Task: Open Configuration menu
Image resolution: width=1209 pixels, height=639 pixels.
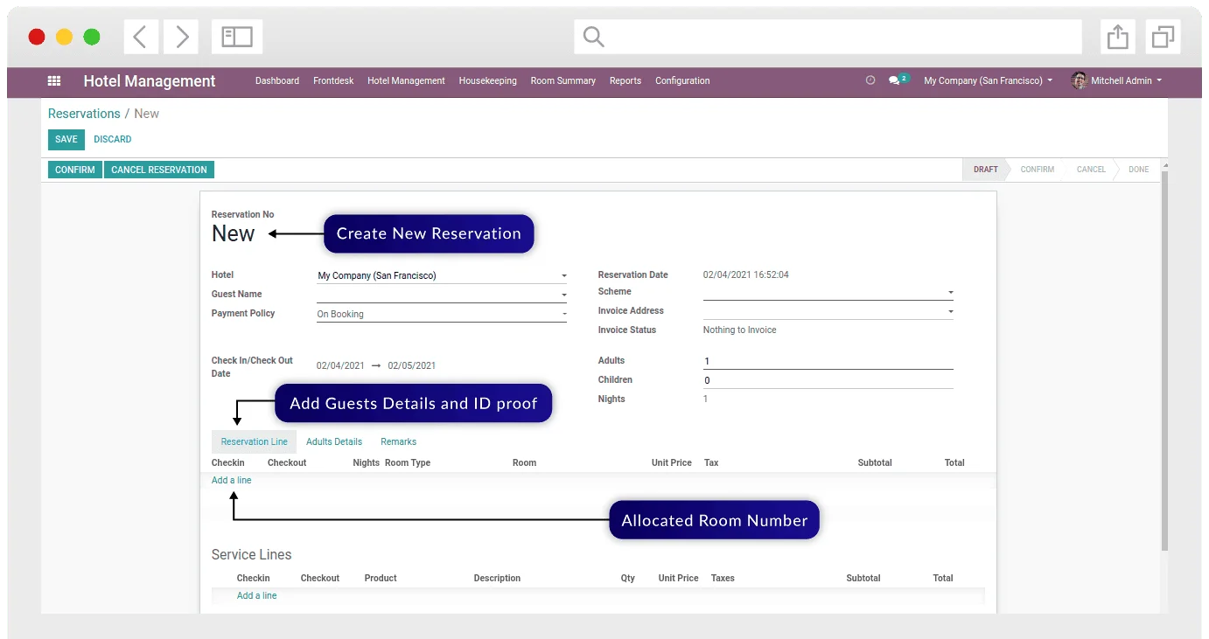Action: (x=682, y=80)
